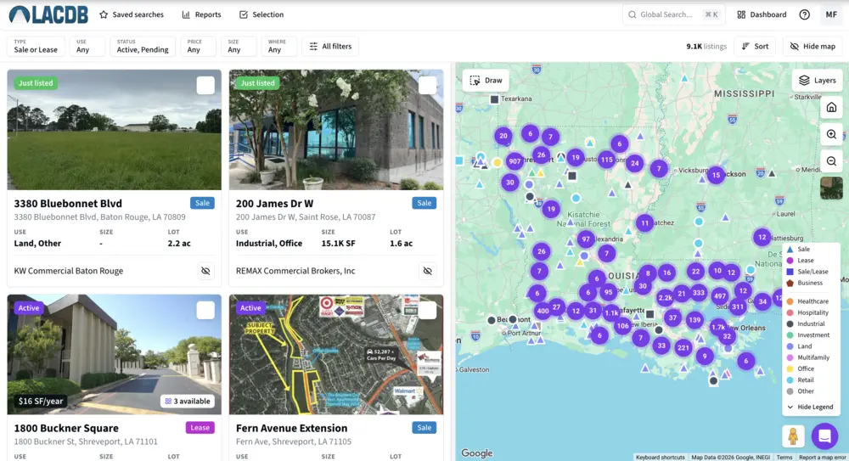Open Fern Avenue Extension listing title
This screenshot has height=461, width=849.
[291, 428]
